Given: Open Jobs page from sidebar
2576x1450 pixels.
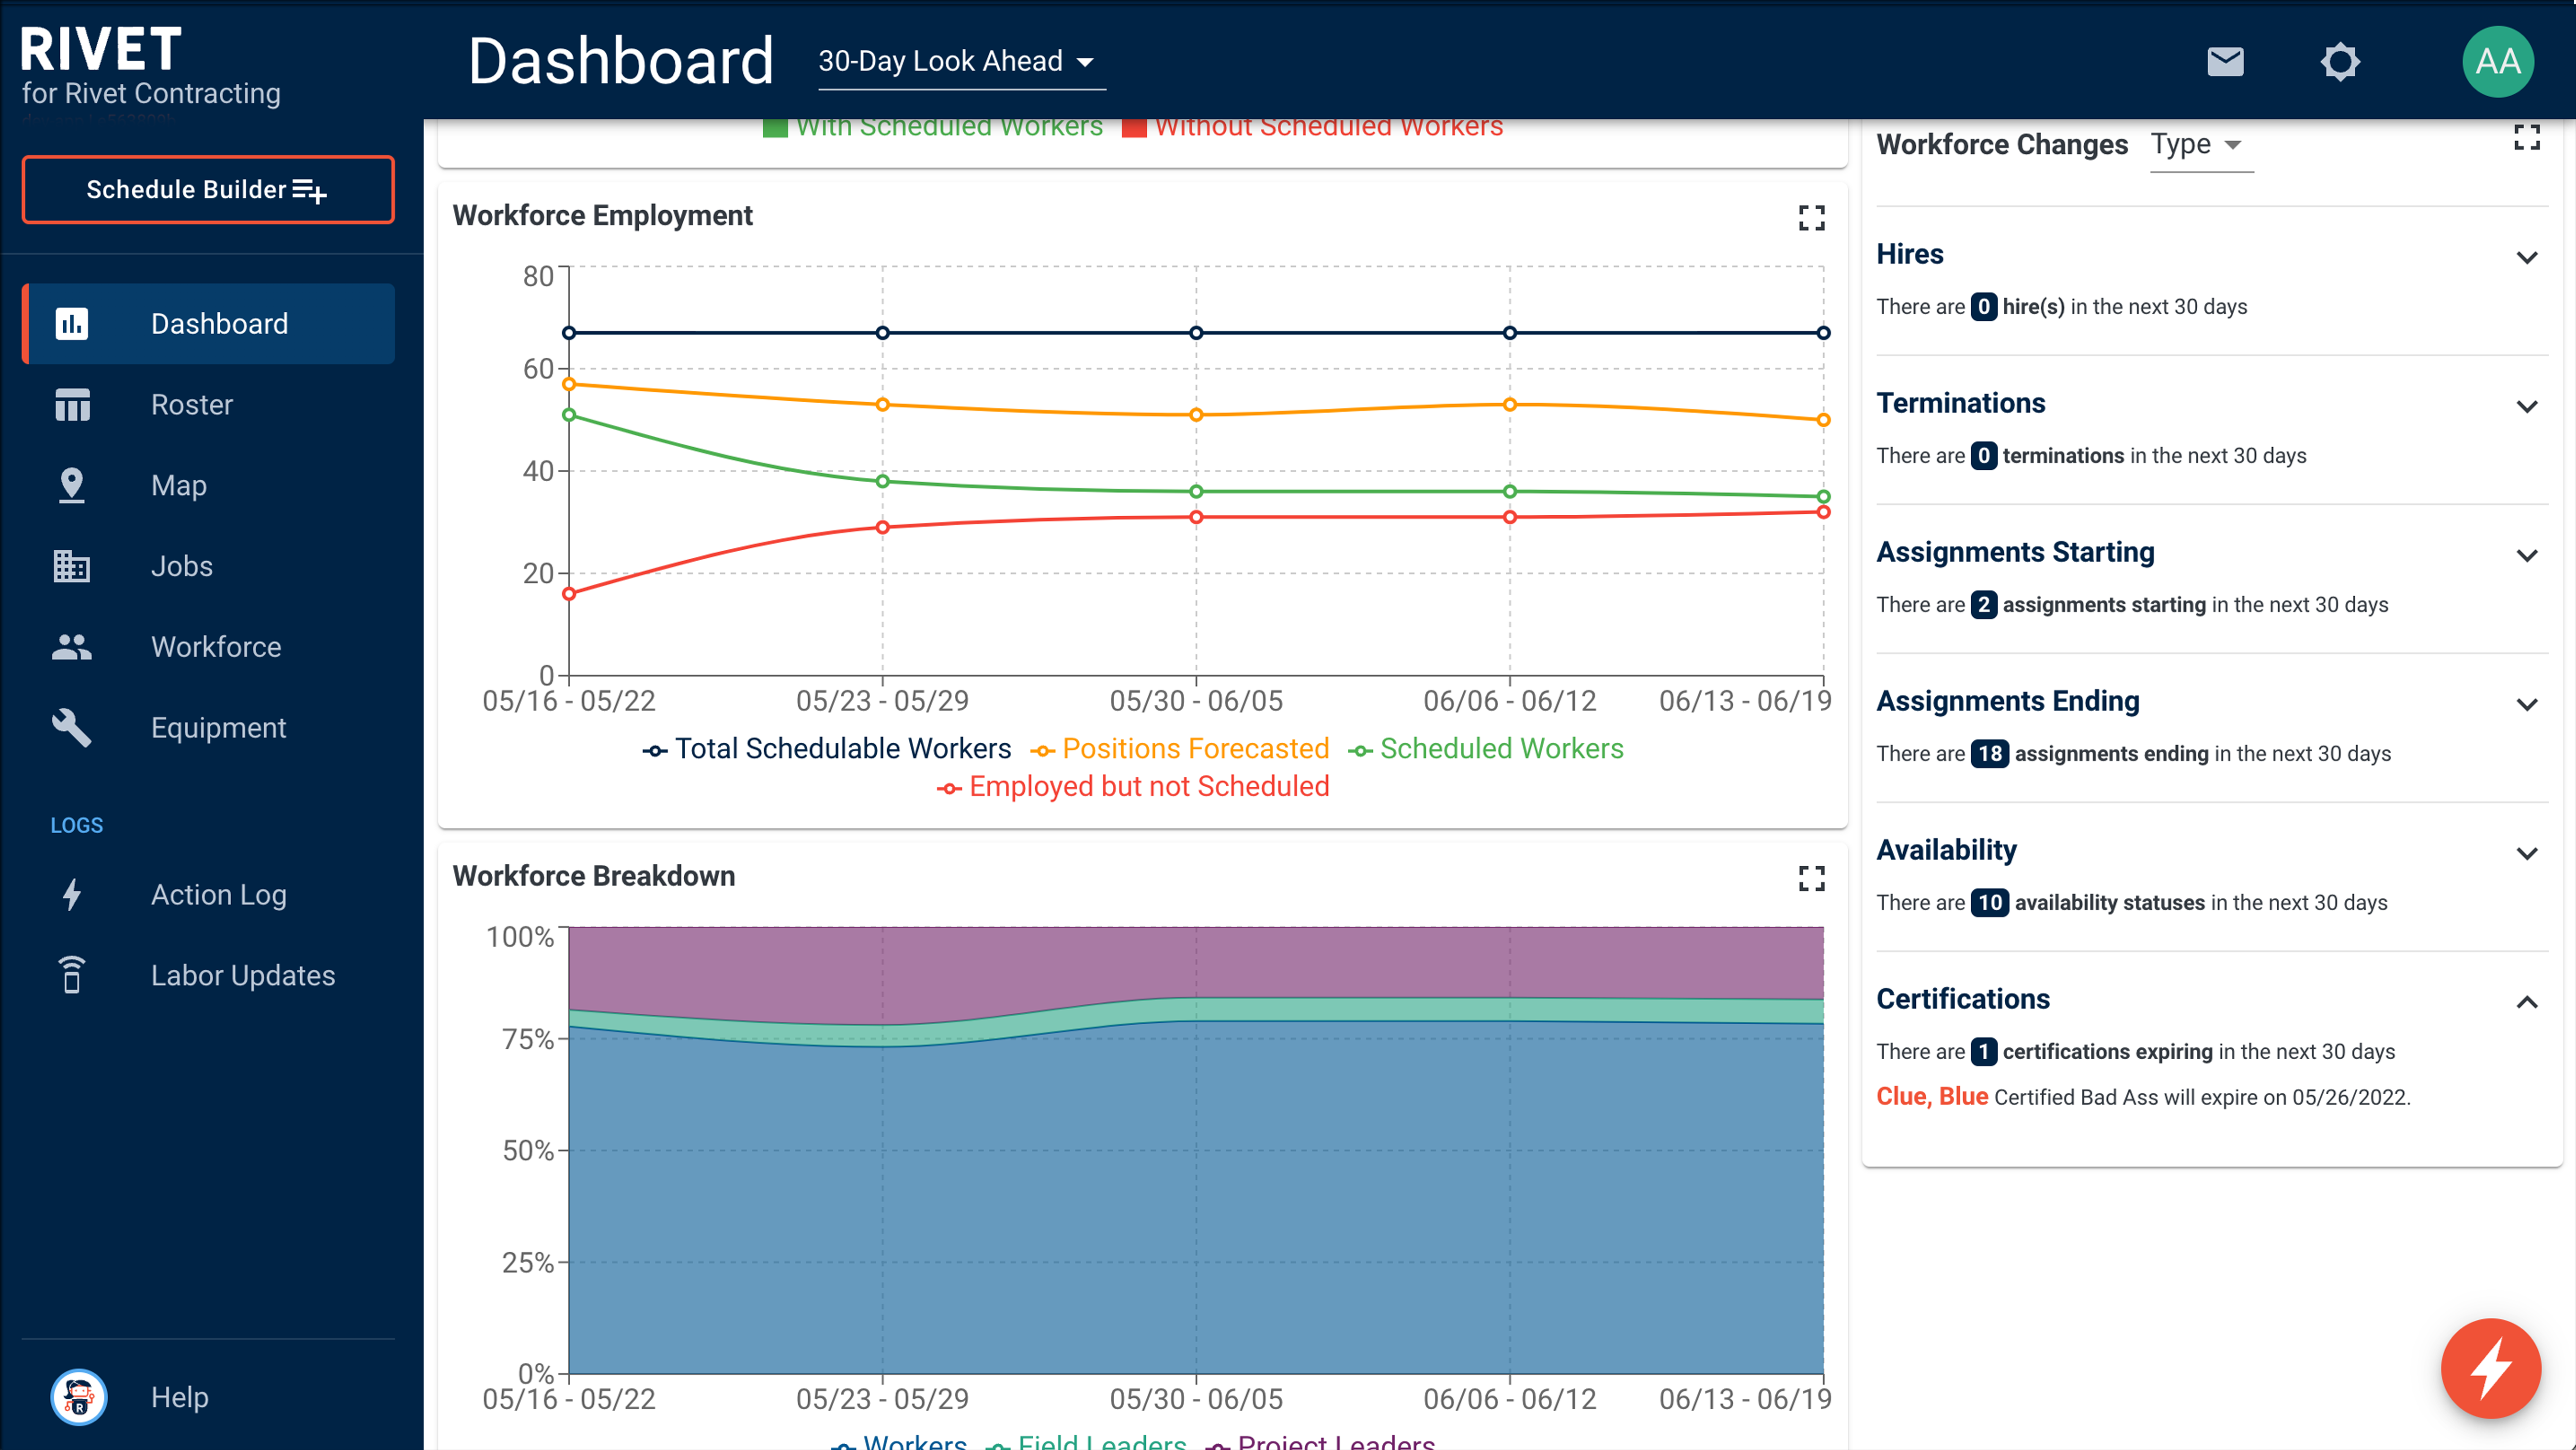Looking at the screenshot, I should point(208,566).
